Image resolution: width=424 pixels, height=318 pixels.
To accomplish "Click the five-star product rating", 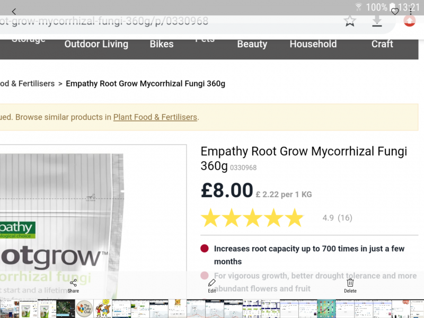I will 252,218.
